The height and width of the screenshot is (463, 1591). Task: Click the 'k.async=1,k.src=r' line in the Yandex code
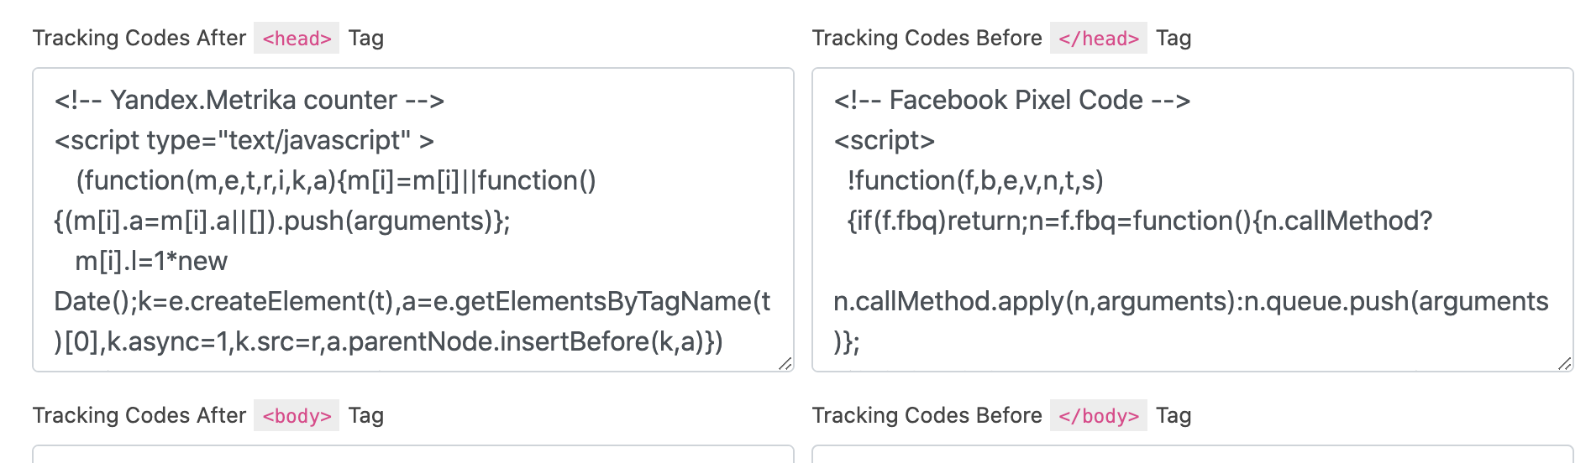(389, 341)
